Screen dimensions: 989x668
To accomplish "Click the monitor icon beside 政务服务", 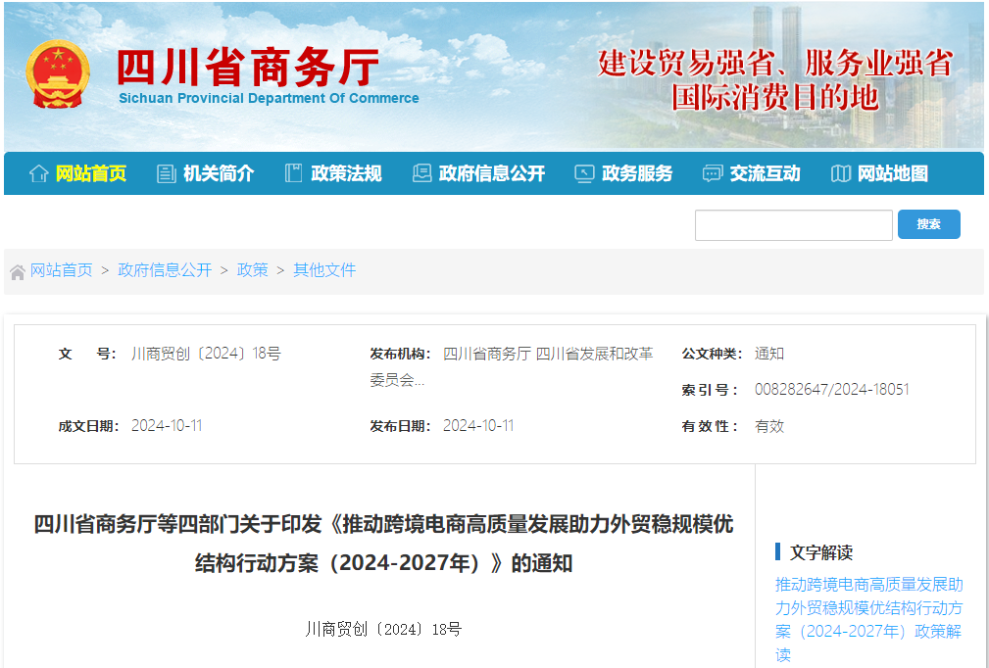I will 584,173.
